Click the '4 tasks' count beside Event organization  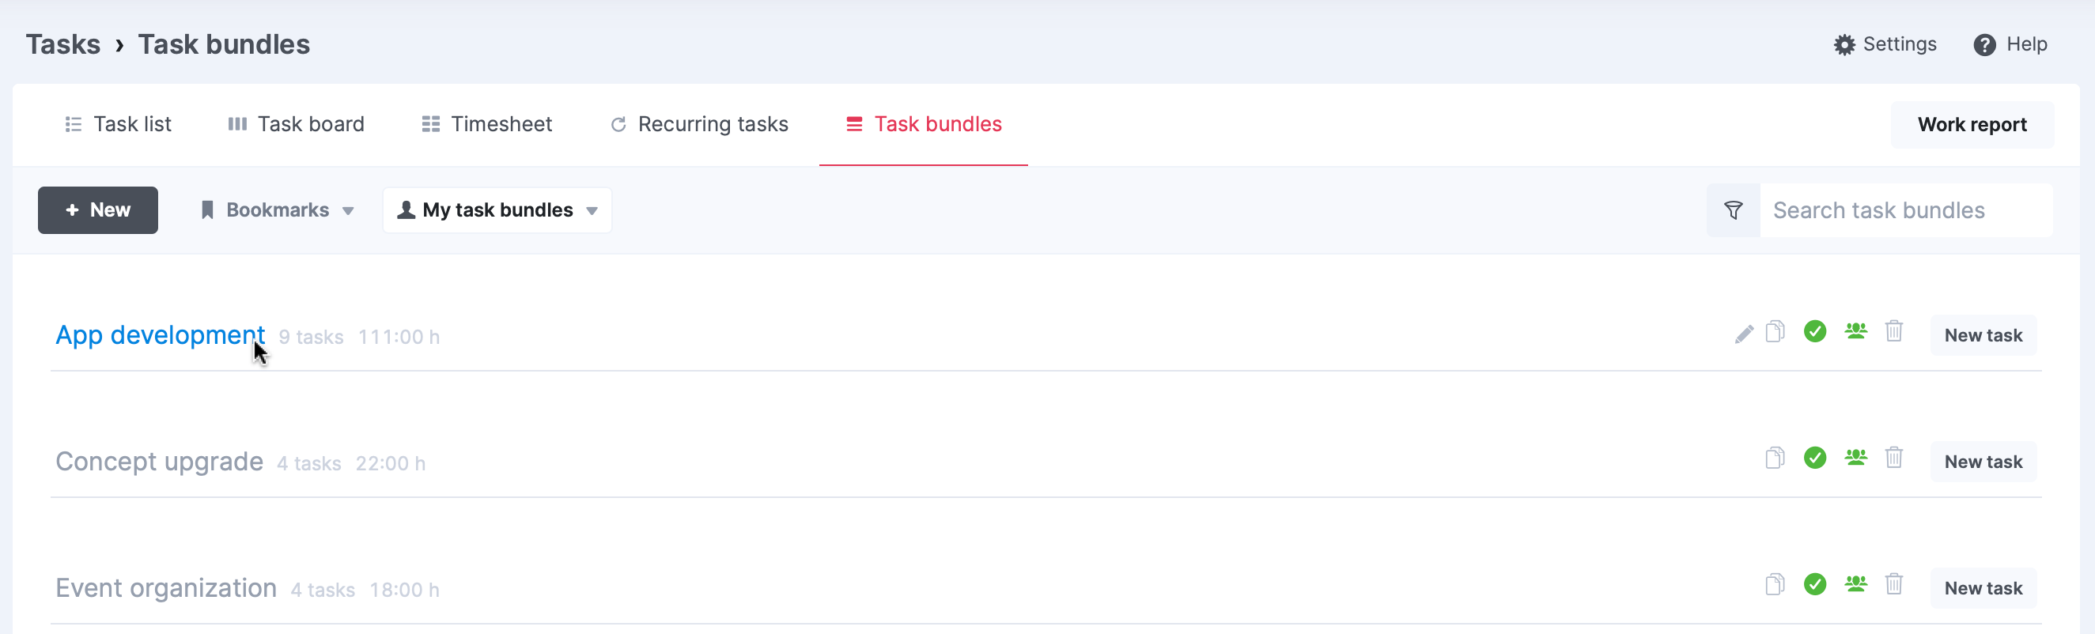[323, 590]
